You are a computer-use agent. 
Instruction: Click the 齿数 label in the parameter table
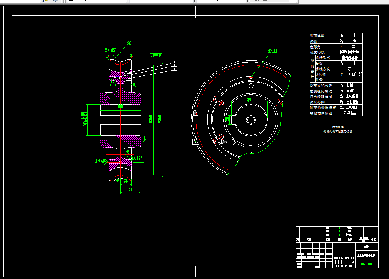point(314,41)
